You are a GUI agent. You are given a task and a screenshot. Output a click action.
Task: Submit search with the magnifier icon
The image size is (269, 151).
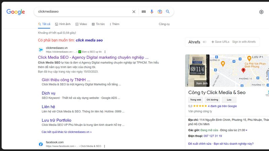pos(167,11)
